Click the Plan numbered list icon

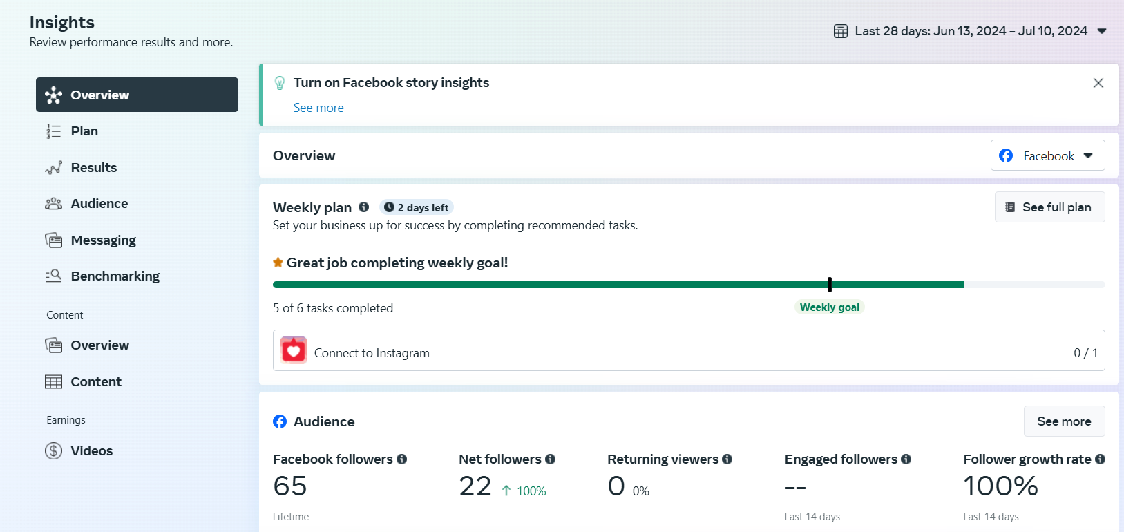pos(53,131)
